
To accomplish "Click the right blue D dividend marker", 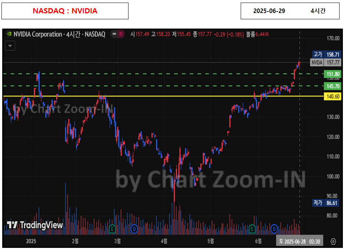I will click(274, 229).
